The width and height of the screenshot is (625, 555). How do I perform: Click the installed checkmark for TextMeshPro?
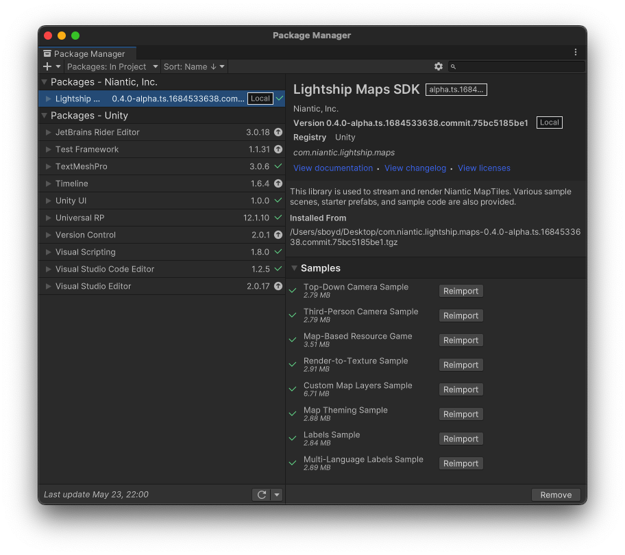[278, 166]
